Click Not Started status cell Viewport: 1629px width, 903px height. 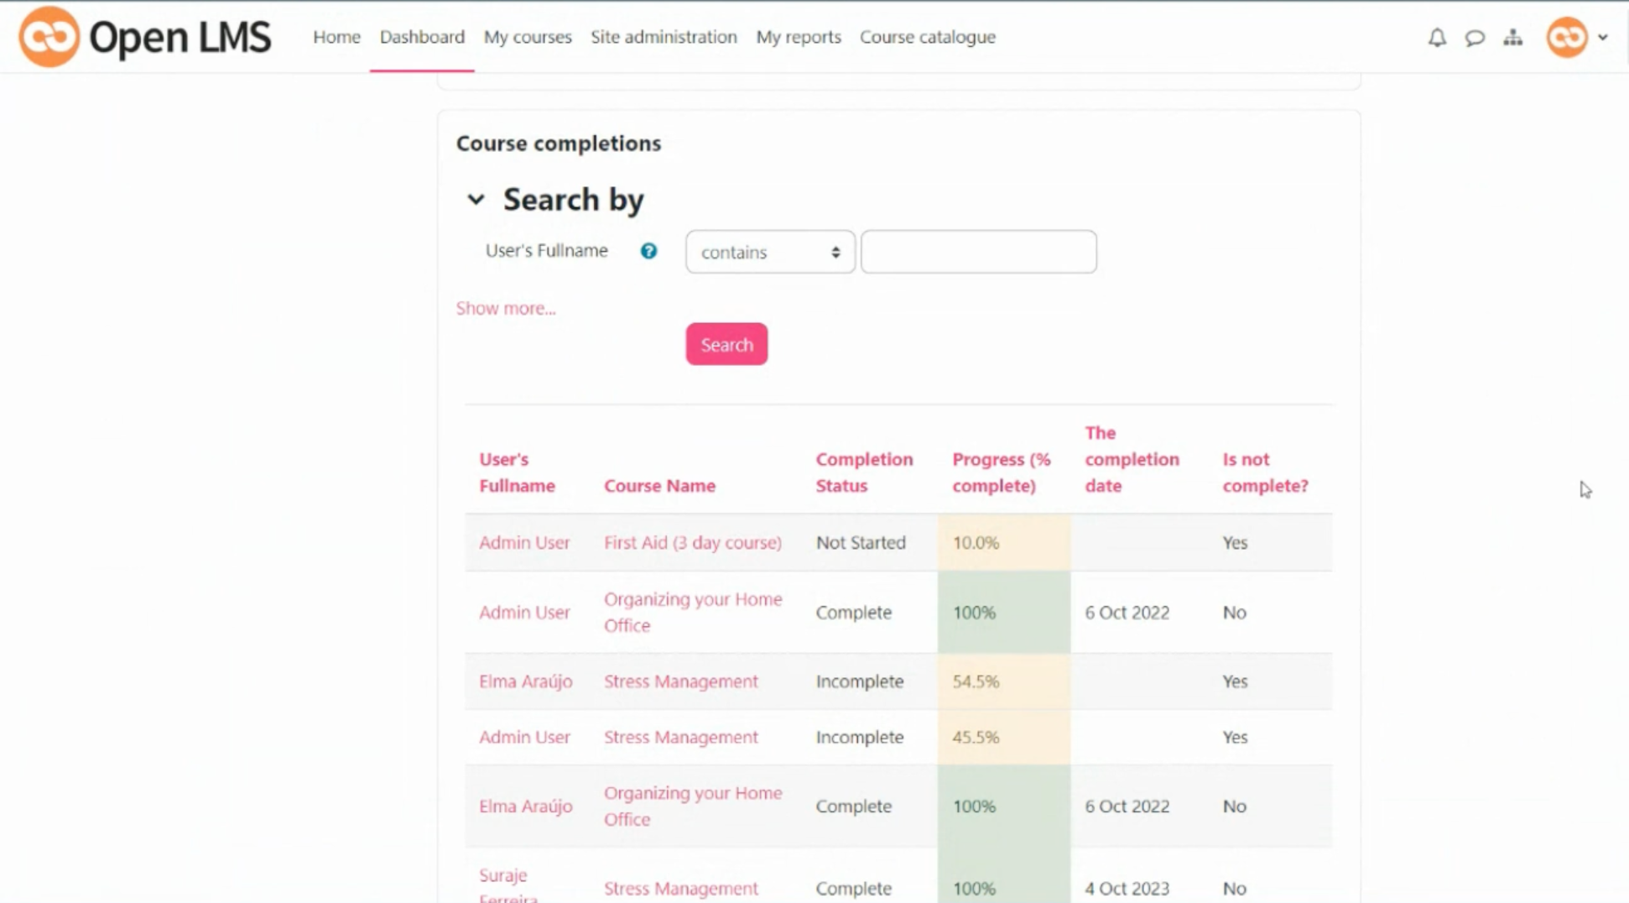pos(861,542)
